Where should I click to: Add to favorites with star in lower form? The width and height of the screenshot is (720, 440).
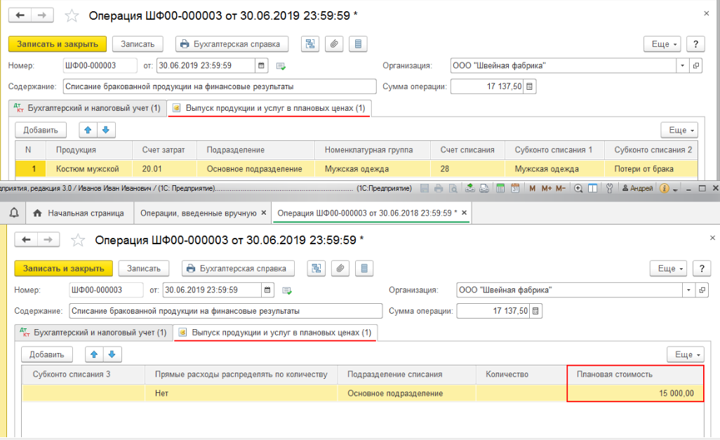pyautogui.click(x=79, y=240)
